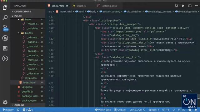The image size is (200, 112).
Task: Click the div.catalog__content breadcrumb
Action: (x=158, y=12)
